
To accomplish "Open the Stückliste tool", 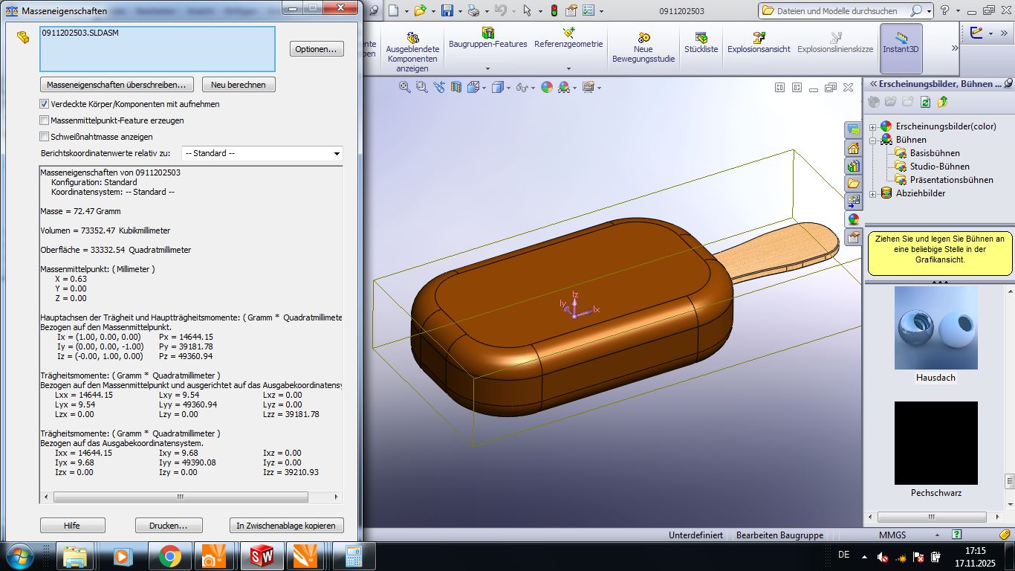I will pos(701,43).
